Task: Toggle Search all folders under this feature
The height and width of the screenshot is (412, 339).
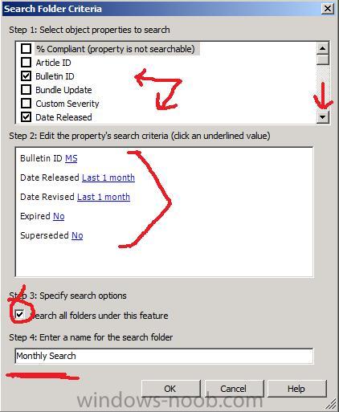Action: 19,315
